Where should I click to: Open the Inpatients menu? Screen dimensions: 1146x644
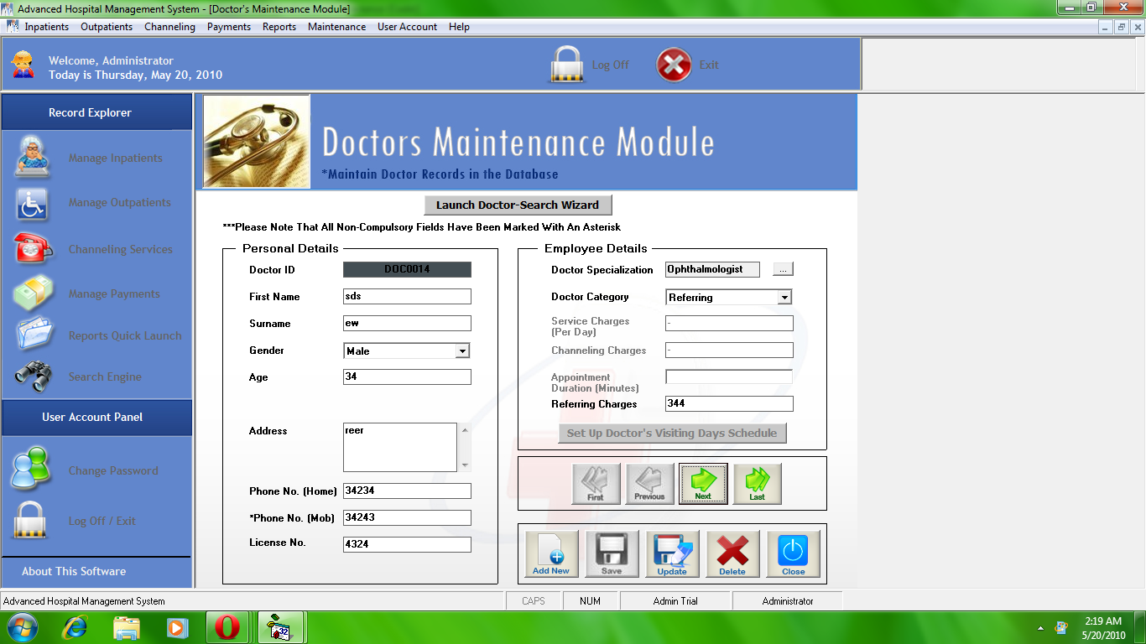47,27
